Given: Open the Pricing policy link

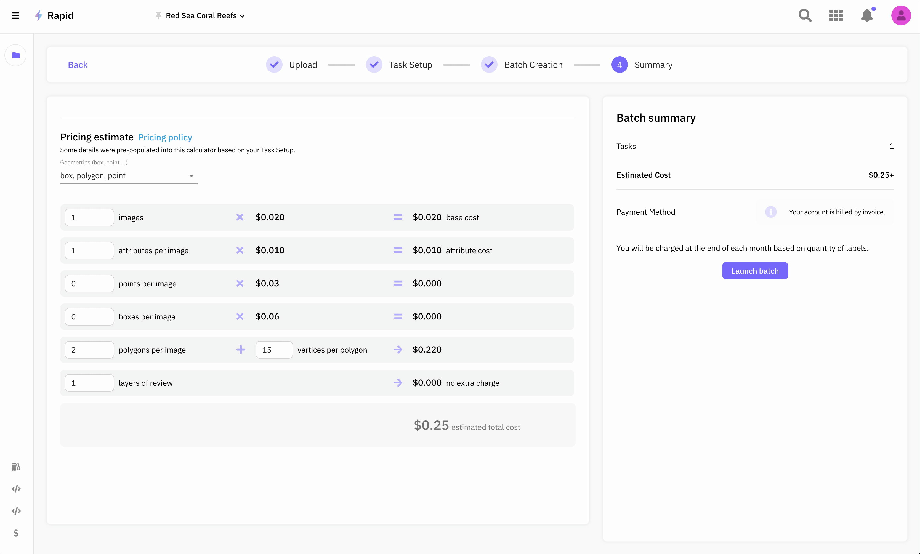Looking at the screenshot, I should 165,137.
